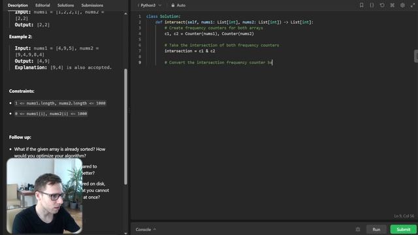The height and width of the screenshot is (235, 418).
Task: Bookmark the code with the bookmark icon
Action: tap(361, 5)
